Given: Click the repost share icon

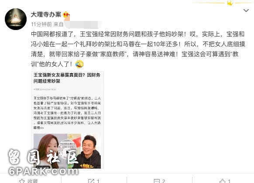Looking at the screenshot, I should click(91, 181).
